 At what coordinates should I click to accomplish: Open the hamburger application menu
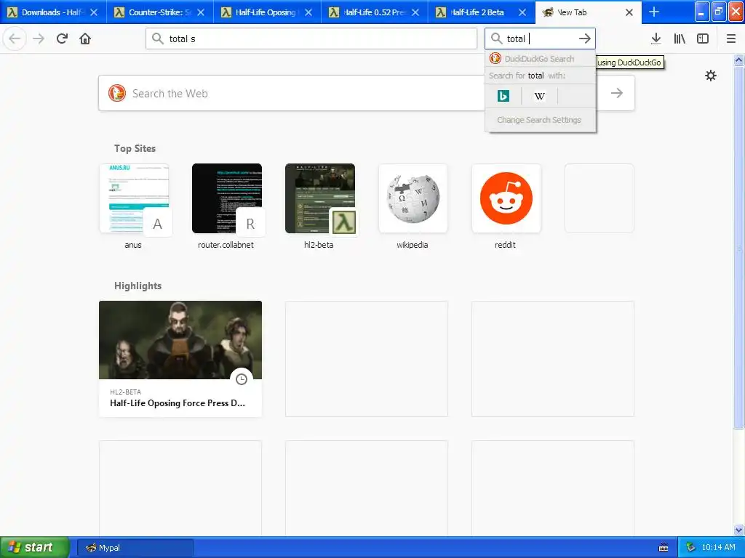(730, 39)
